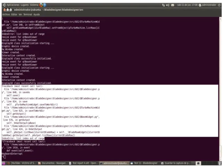Open the mail envelope indicator
223x168 pixels.
[x=173, y=5]
